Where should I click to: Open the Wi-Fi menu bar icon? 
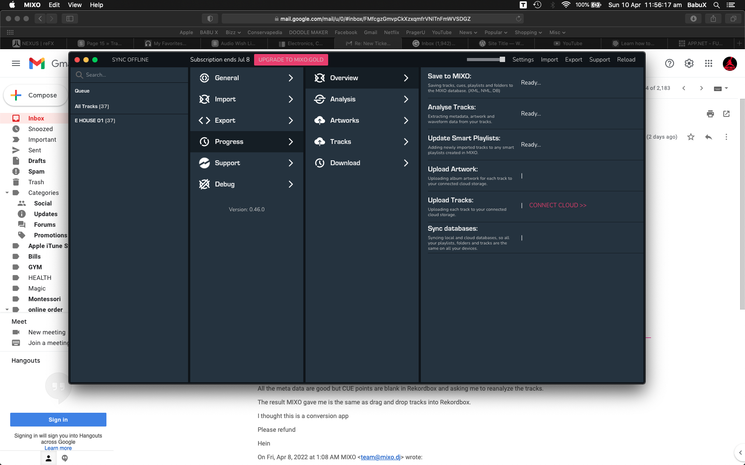[565, 5]
